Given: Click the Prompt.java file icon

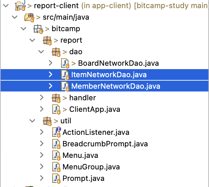Looking at the screenshot, I should click(x=56, y=178).
